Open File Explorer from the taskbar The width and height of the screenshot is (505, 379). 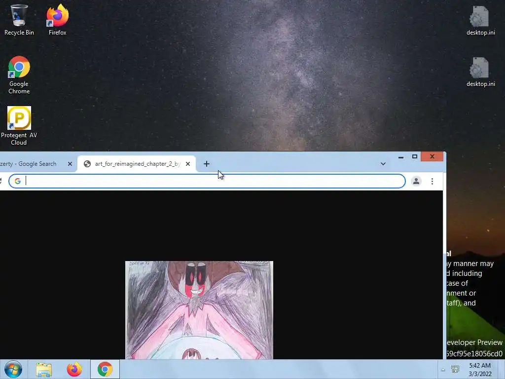pos(44,370)
